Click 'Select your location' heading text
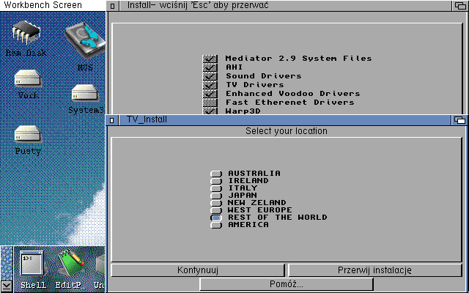The image size is (469, 293). coord(287,131)
